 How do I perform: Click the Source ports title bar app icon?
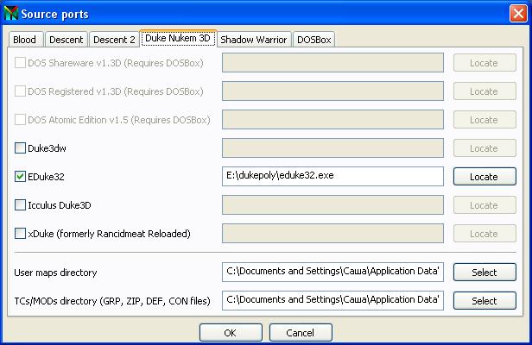10,14
